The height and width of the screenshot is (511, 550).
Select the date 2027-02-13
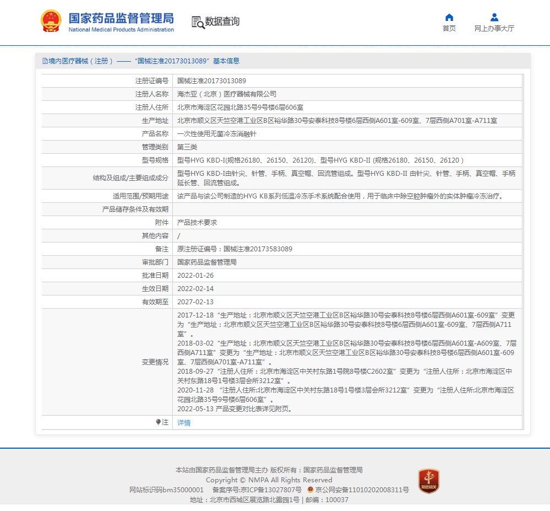tap(195, 302)
